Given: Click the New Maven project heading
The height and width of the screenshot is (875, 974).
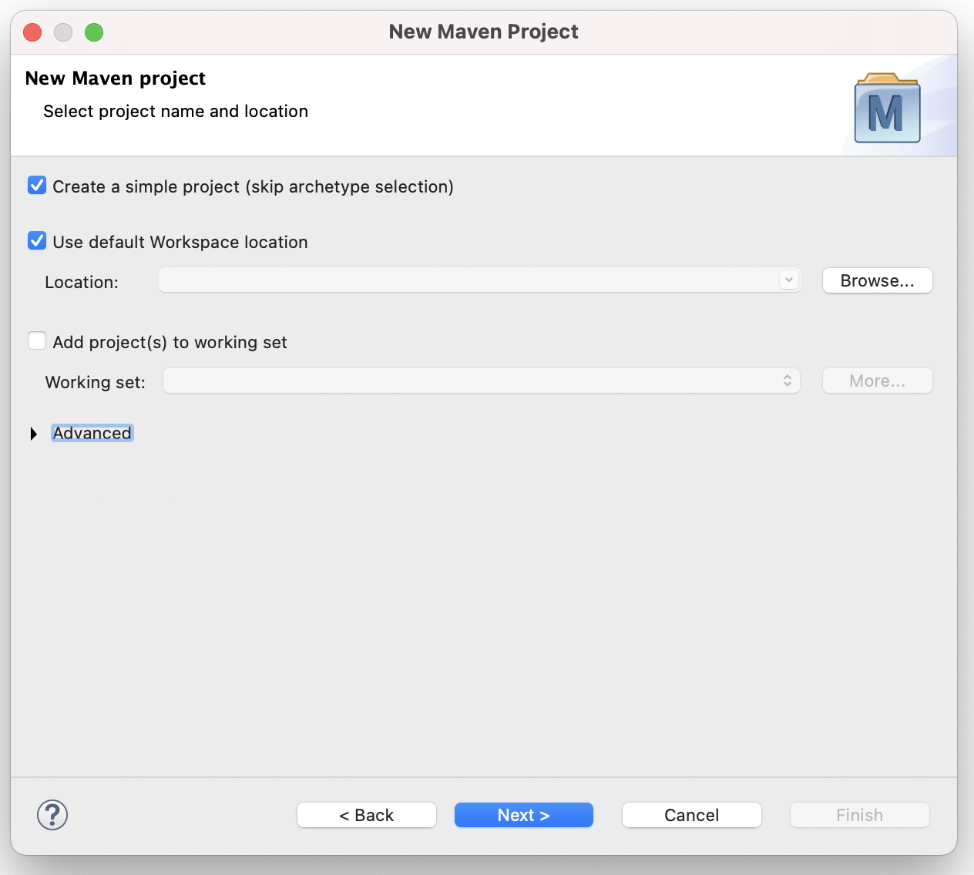Looking at the screenshot, I should [116, 79].
